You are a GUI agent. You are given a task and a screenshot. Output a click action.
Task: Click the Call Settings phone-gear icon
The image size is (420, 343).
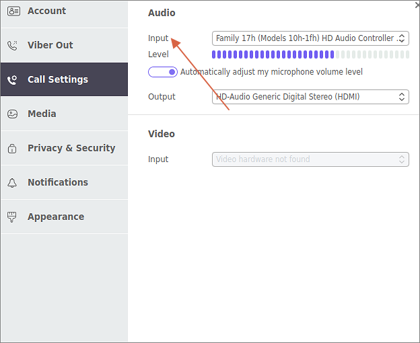13,80
